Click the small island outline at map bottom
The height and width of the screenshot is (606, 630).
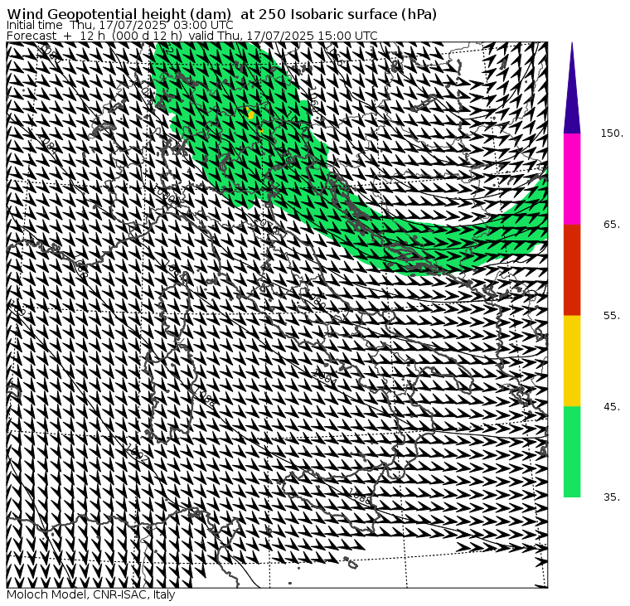tap(352, 565)
